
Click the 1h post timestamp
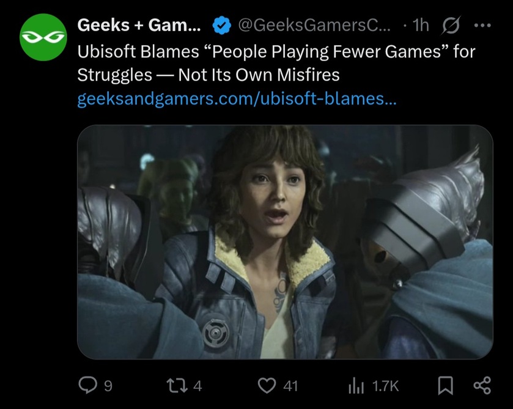pyautogui.click(x=421, y=25)
